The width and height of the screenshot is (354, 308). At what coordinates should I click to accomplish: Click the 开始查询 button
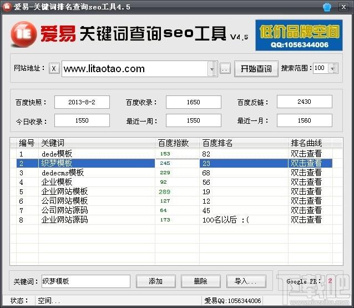pos(256,69)
